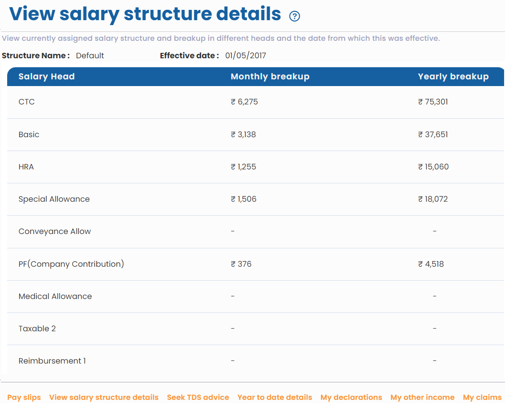This screenshot has height=403, width=505.
Task: Click the Medical Allowance row
Action: coord(55,296)
